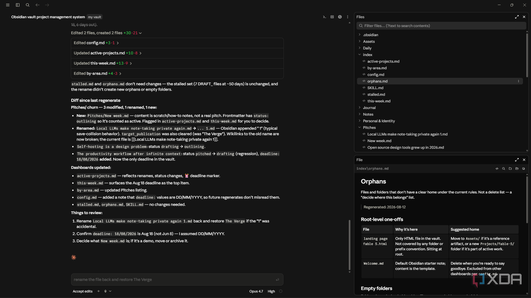This screenshot has height=298, width=531.
Task: Close the Files panel
Action: point(524,17)
